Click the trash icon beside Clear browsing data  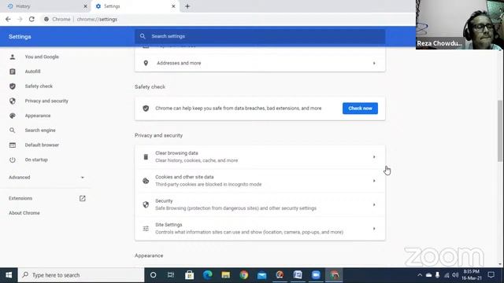tap(146, 157)
